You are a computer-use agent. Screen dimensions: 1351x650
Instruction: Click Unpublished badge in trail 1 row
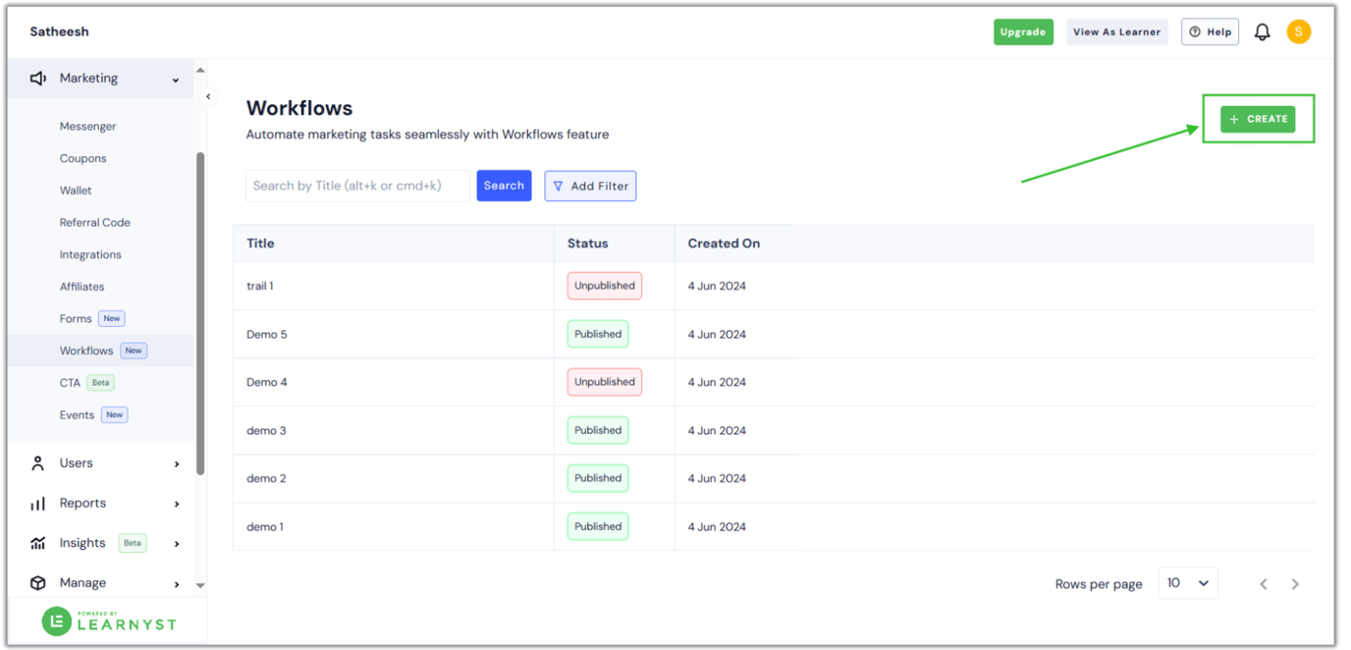605,286
